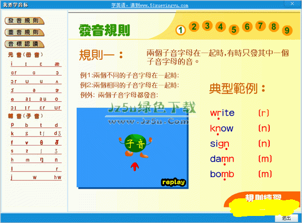The height and width of the screenshot is (223, 302).
Task: Click the 退出 exit button
Action: 286,218
